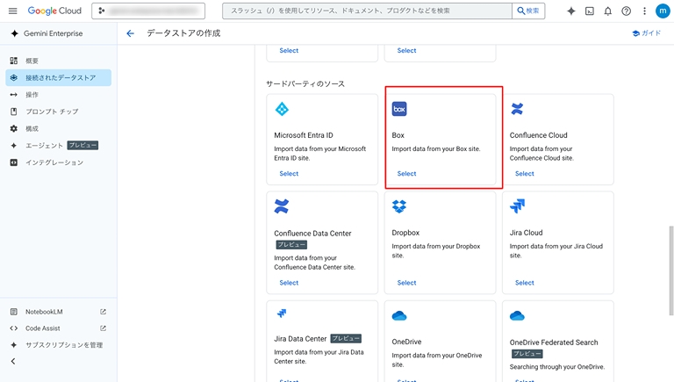Select the Jira Cloud data source

coord(525,283)
